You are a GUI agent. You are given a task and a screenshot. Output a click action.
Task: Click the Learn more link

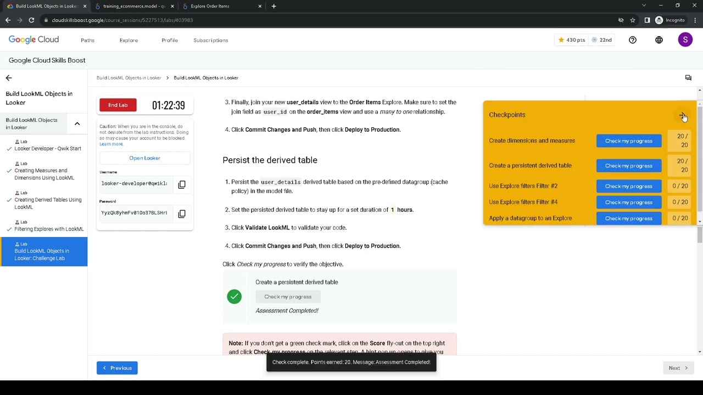point(111,144)
